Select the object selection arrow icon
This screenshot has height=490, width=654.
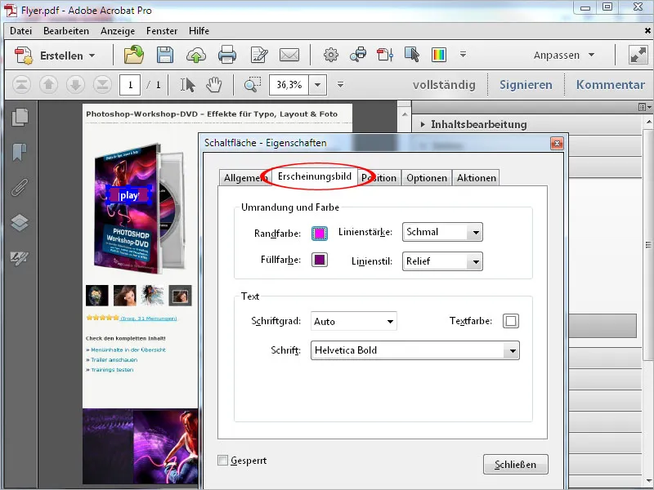click(x=412, y=55)
